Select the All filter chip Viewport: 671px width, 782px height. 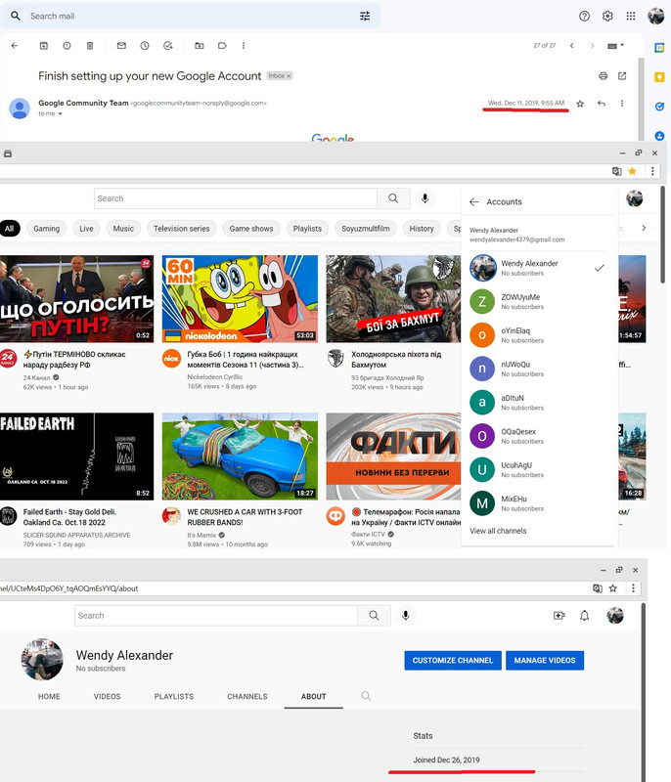point(10,229)
